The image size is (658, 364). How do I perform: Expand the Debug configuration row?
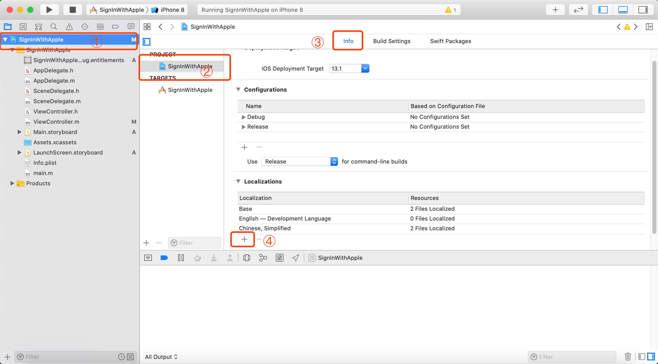coord(243,117)
